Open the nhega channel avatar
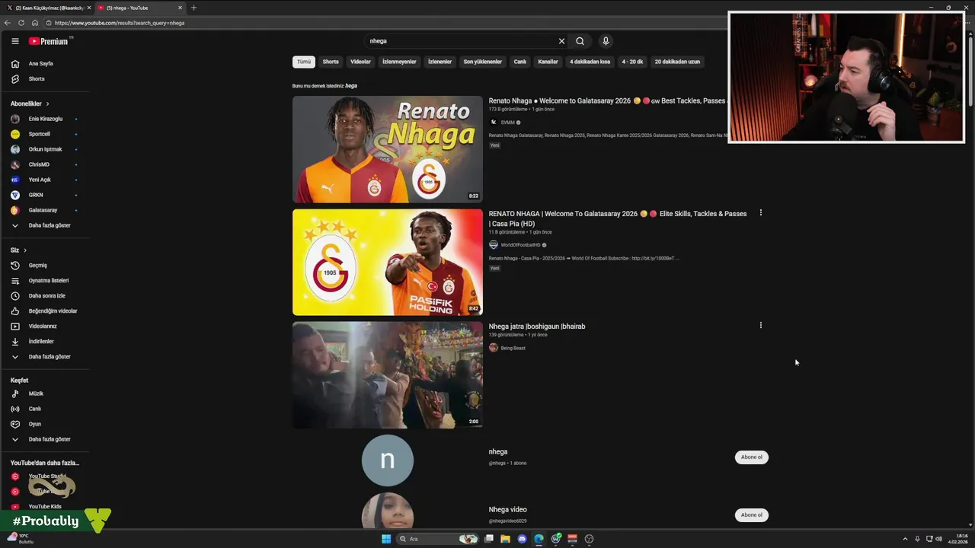 click(388, 460)
